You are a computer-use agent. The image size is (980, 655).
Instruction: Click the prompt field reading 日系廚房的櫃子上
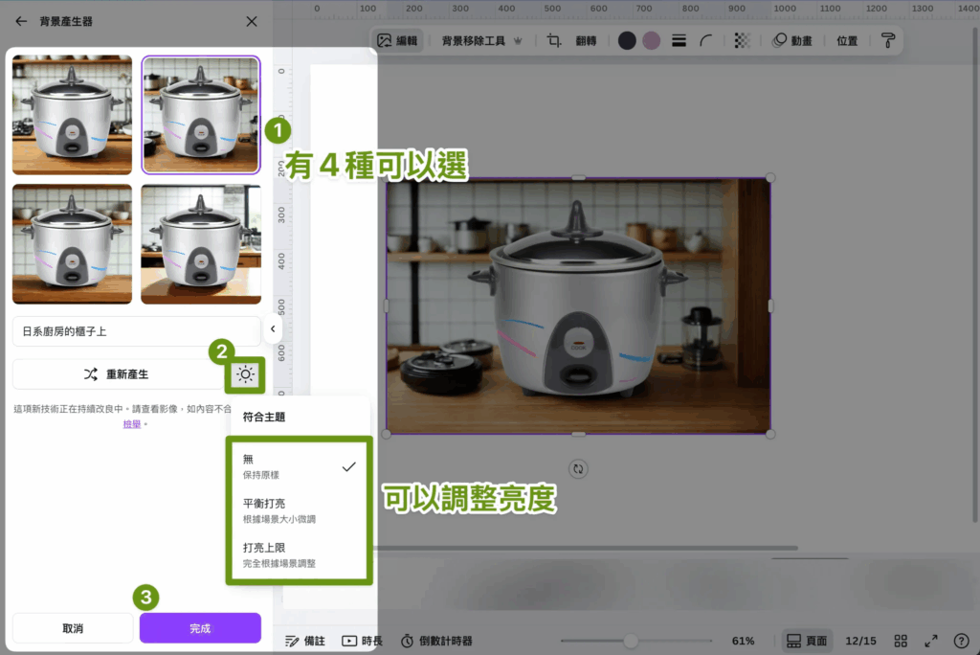[136, 331]
